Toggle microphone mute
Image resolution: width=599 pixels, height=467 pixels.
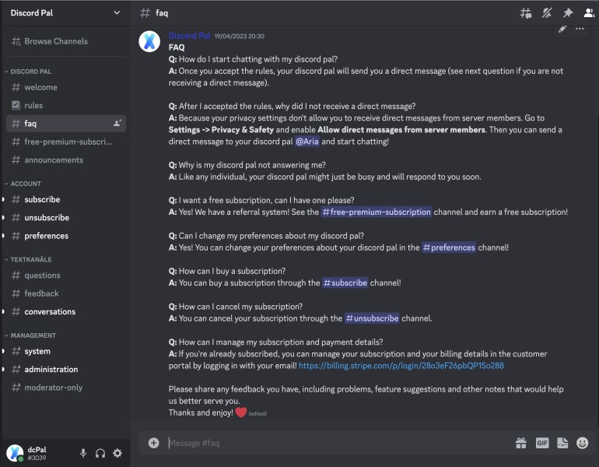point(83,453)
